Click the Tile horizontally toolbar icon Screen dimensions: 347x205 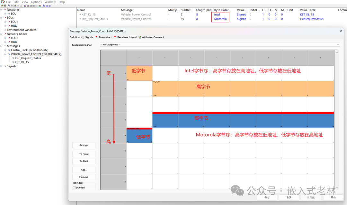pyautogui.click(x=47, y=5)
